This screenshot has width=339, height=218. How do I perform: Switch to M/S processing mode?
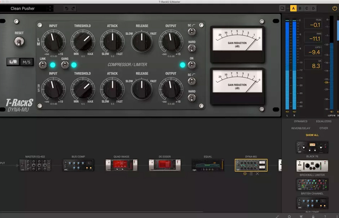coord(26,62)
